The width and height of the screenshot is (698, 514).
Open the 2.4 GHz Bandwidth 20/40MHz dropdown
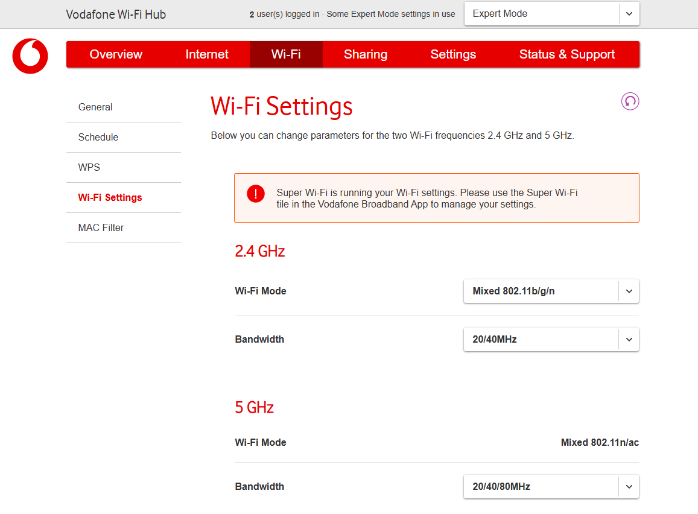coord(551,340)
